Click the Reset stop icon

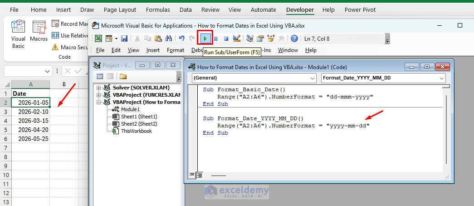226,38
